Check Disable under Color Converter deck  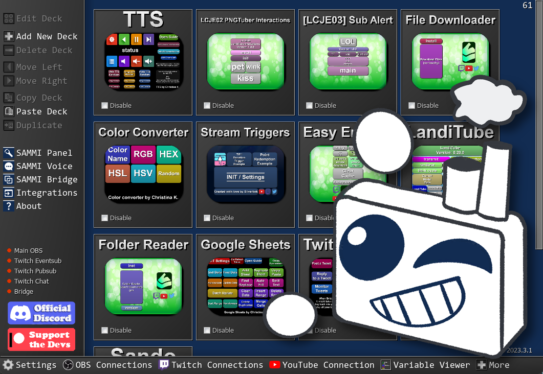click(105, 218)
